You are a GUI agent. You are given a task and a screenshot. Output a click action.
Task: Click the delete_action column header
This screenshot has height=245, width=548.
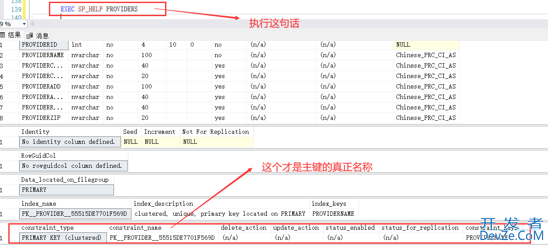tap(245, 228)
